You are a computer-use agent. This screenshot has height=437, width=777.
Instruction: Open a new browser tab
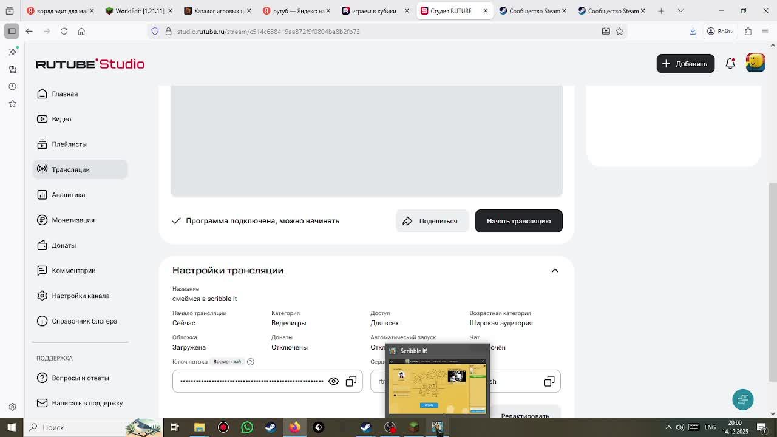click(661, 11)
